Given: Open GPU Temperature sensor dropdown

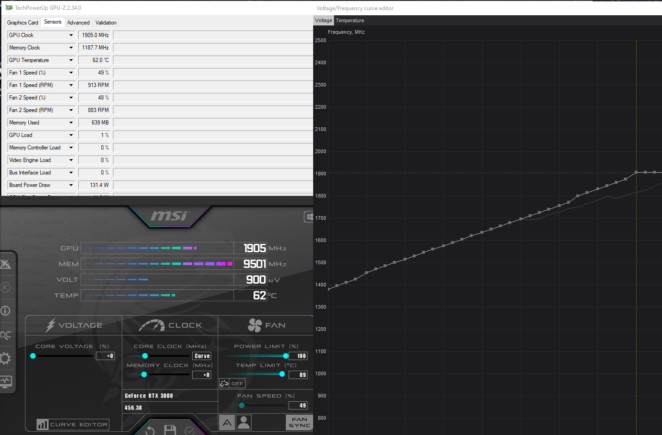Looking at the screenshot, I should [71, 60].
